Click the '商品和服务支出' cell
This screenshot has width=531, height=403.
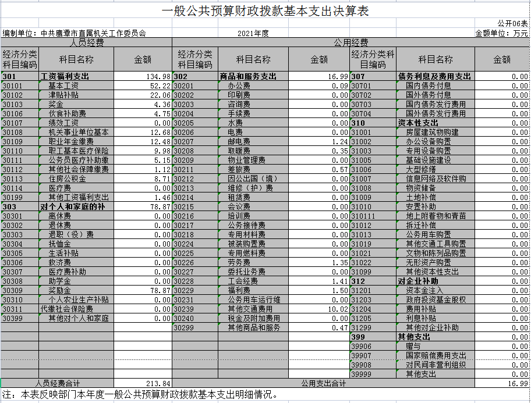coord(253,76)
